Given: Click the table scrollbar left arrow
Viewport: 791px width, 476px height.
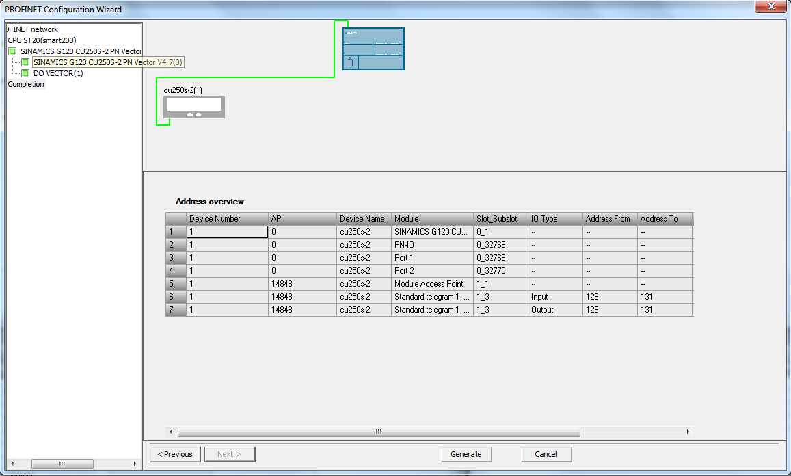Looking at the screenshot, I should [171, 432].
